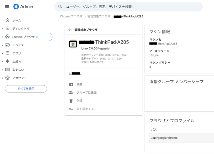Choose 移動 action

(79, 84)
